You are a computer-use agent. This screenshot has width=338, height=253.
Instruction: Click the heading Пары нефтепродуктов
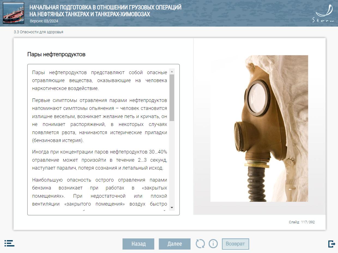click(x=56, y=54)
